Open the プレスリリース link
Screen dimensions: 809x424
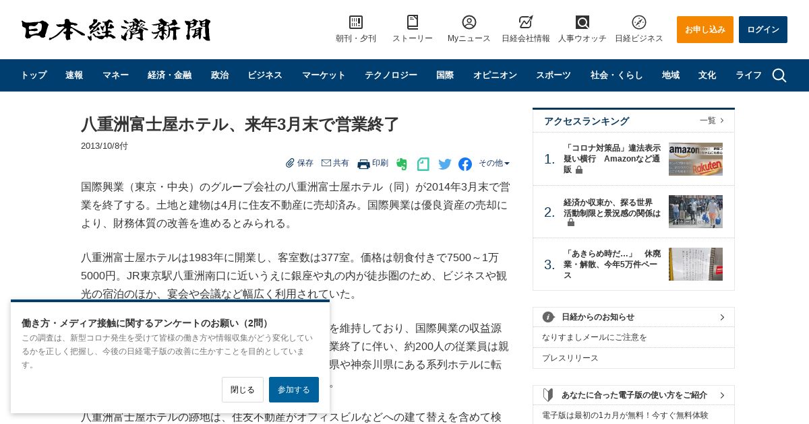point(570,358)
